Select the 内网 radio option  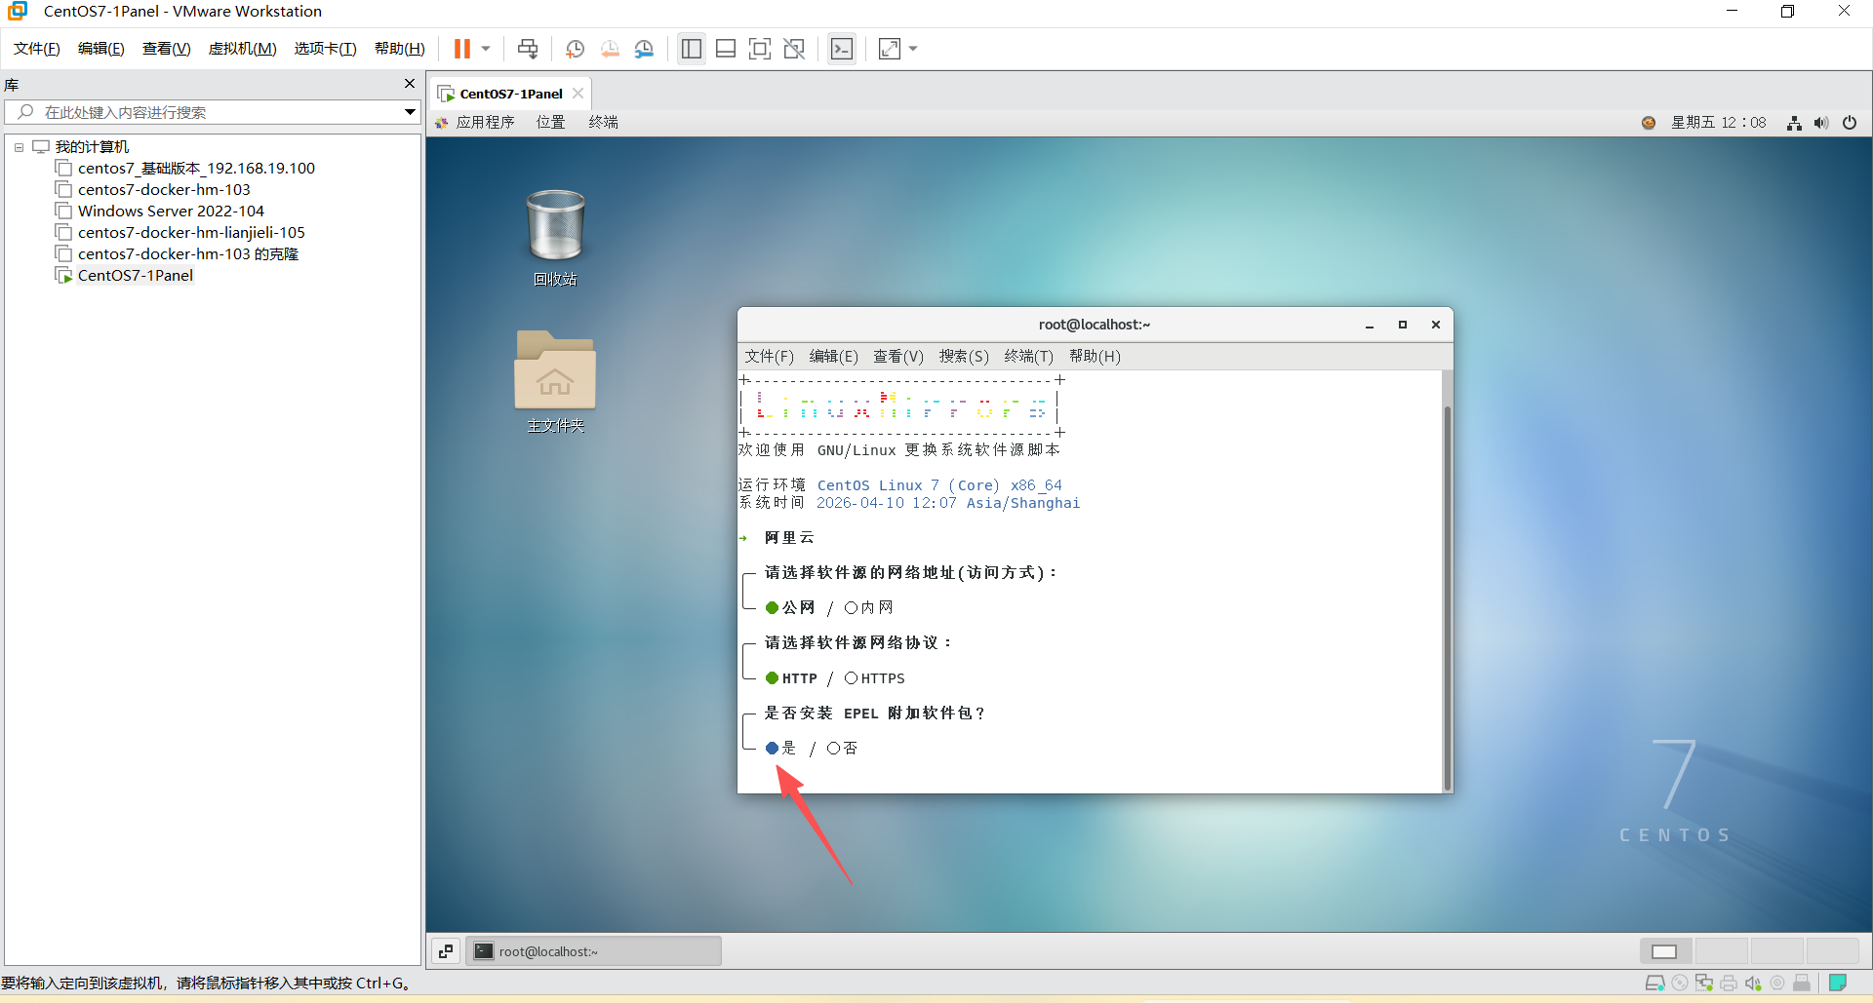869,607
